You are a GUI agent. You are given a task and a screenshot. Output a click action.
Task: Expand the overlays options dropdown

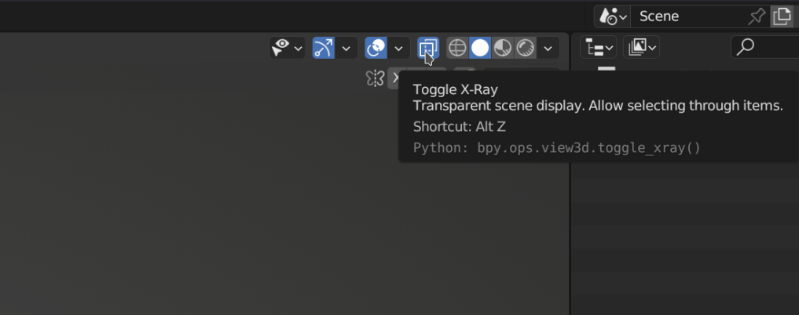[x=398, y=49]
